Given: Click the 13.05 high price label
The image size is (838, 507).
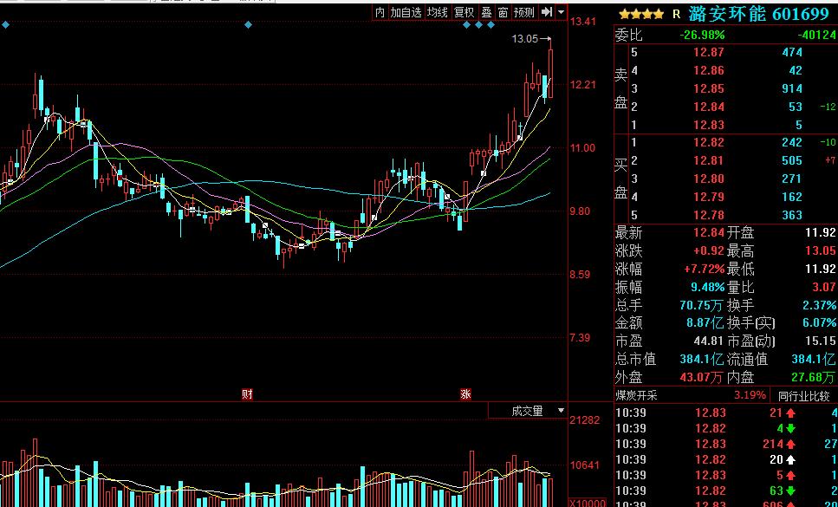Looking at the screenshot, I should (x=525, y=38).
